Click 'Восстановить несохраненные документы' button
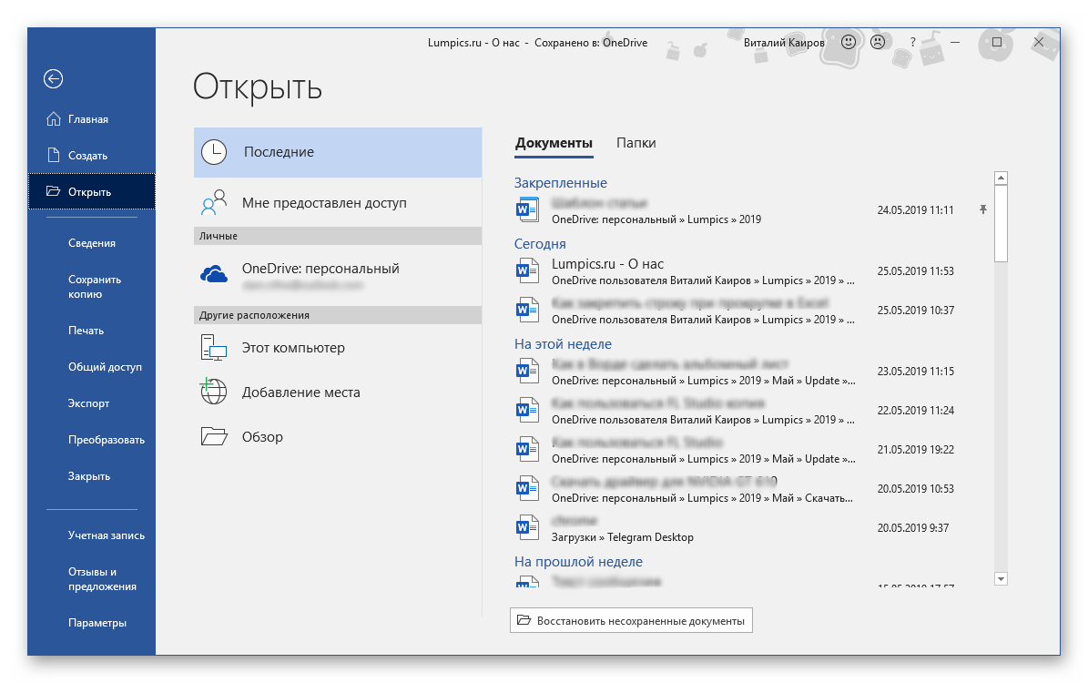 tap(631, 621)
